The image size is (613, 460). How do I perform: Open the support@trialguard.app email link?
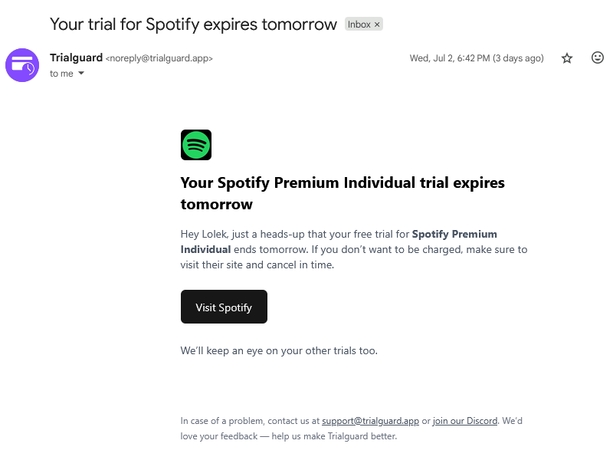pos(370,421)
